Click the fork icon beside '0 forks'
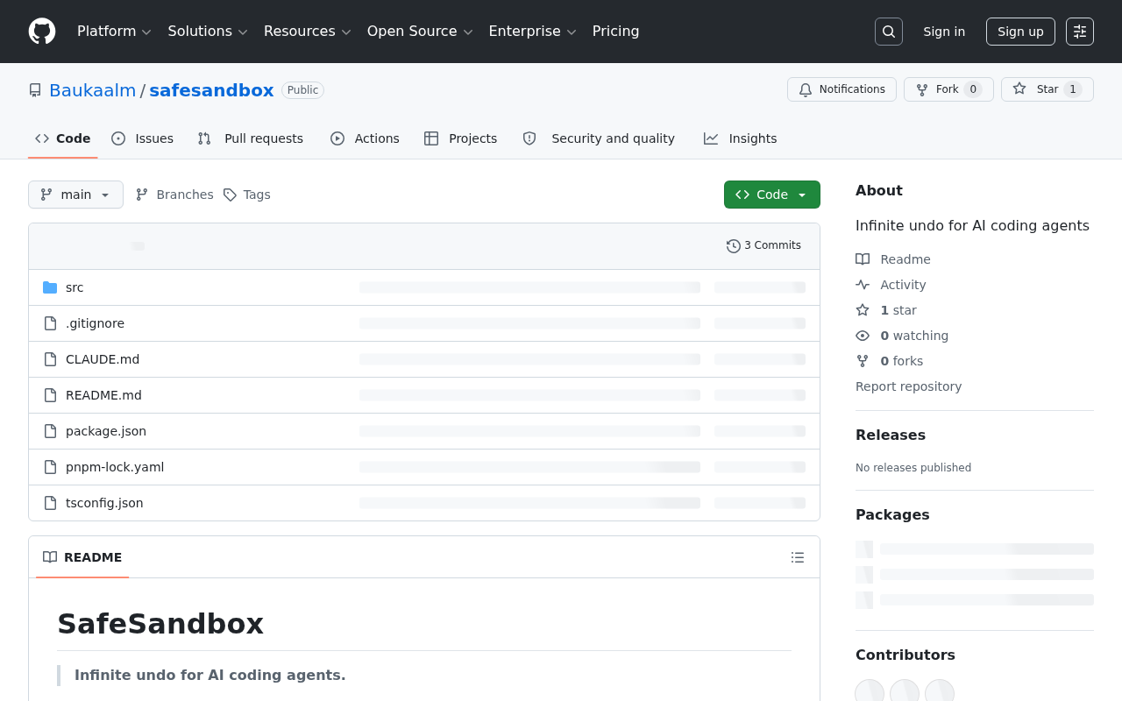The image size is (1122, 701). tap(863, 361)
